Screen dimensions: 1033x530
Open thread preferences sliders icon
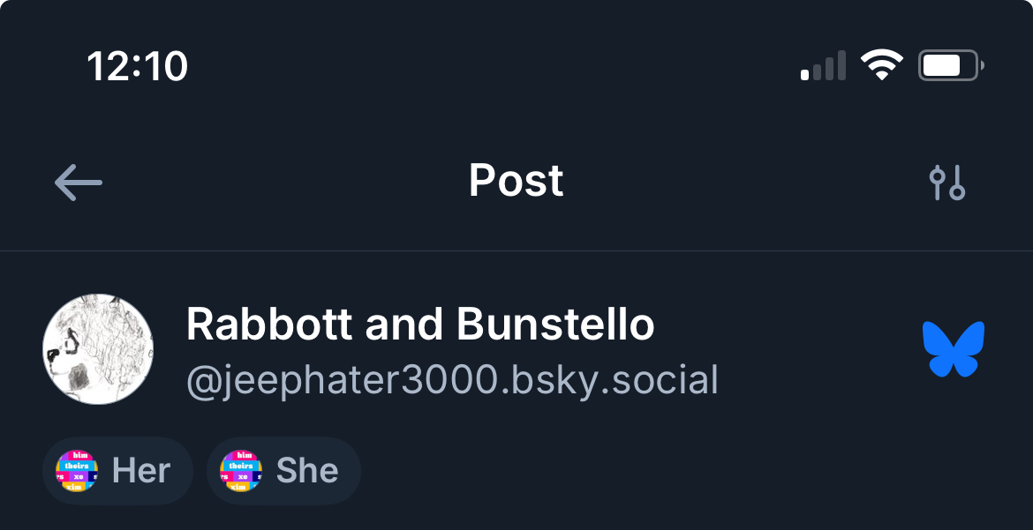947,183
